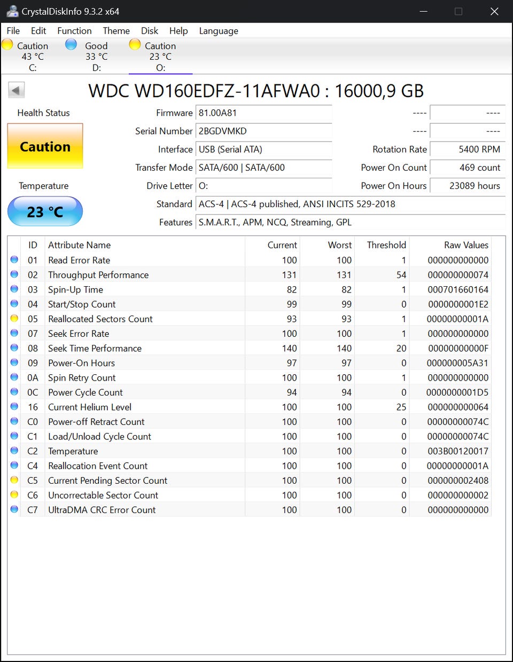513x662 pixels.
Task: Click the 23 °C temperature button
Action: (45, 211)
